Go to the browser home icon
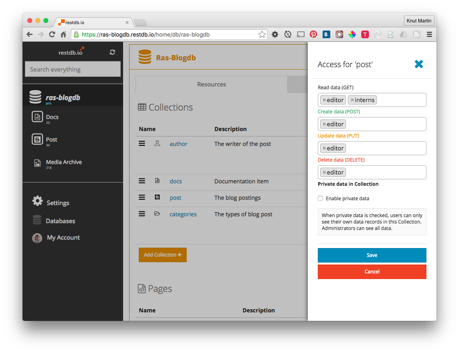 click(x=63, y=35)
